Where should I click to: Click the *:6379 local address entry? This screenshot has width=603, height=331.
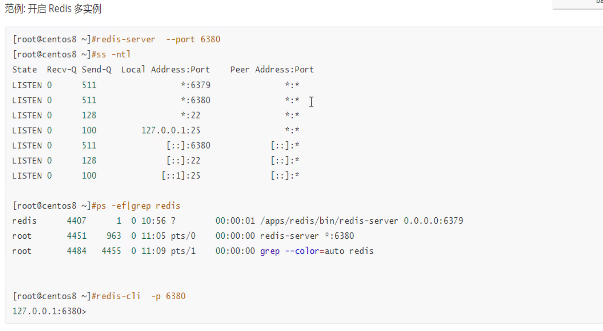(x=196, y=85)
